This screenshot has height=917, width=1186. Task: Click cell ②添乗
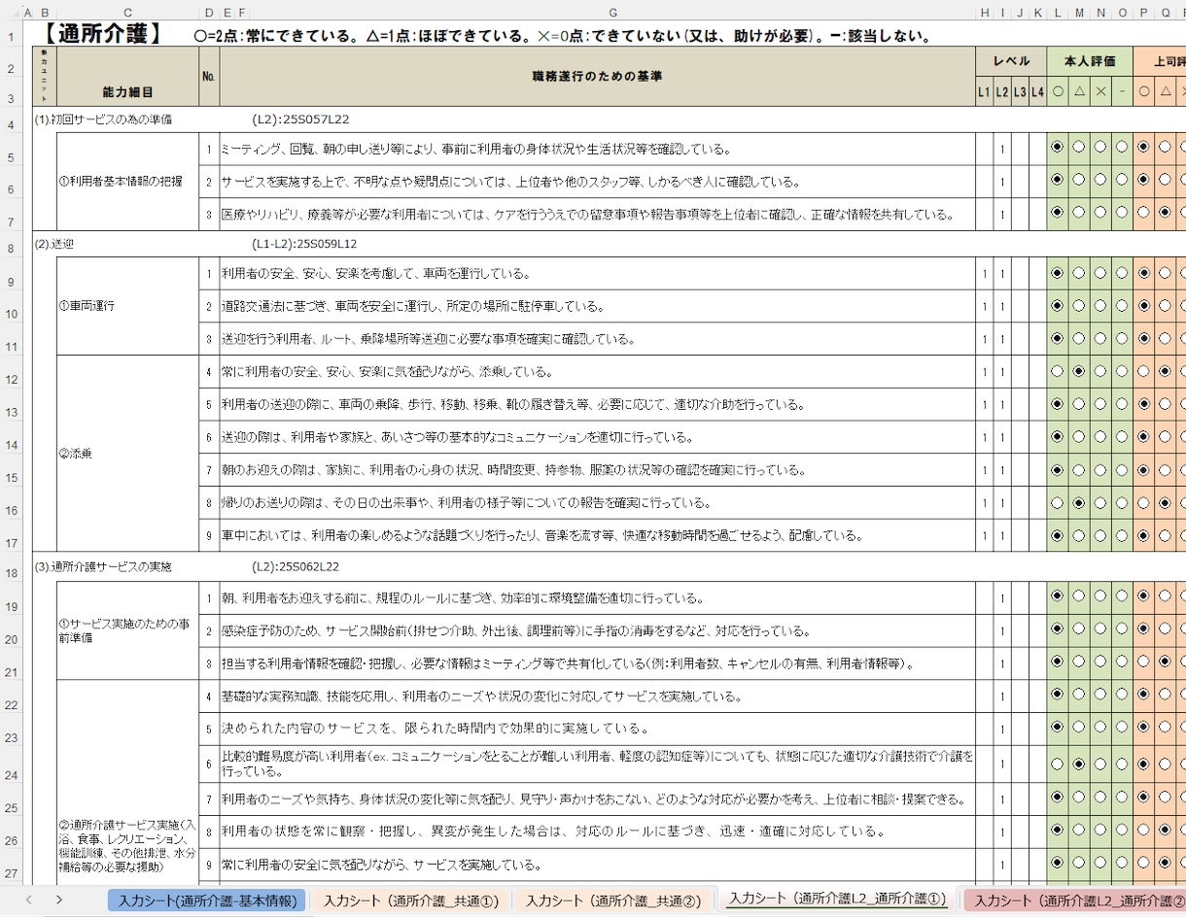point(128,454)
